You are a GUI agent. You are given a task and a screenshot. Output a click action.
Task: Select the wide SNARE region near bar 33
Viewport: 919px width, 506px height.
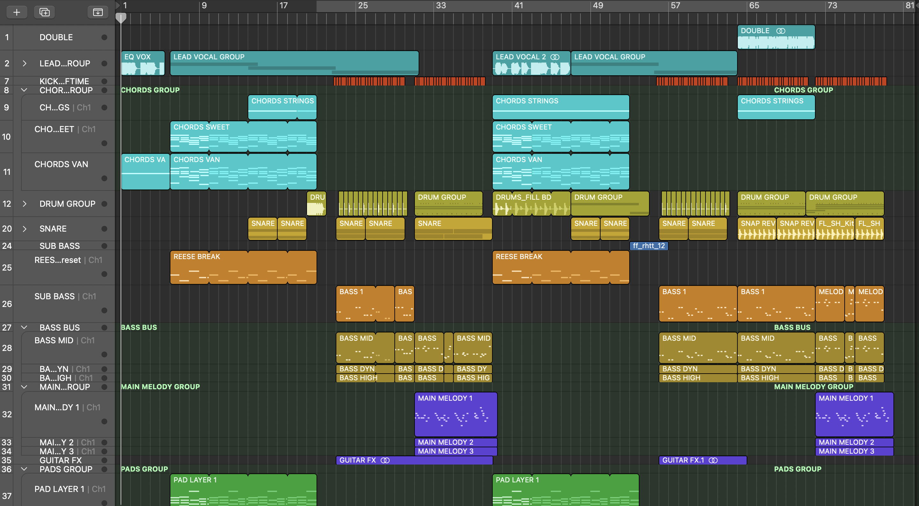[x=453, y=229]
